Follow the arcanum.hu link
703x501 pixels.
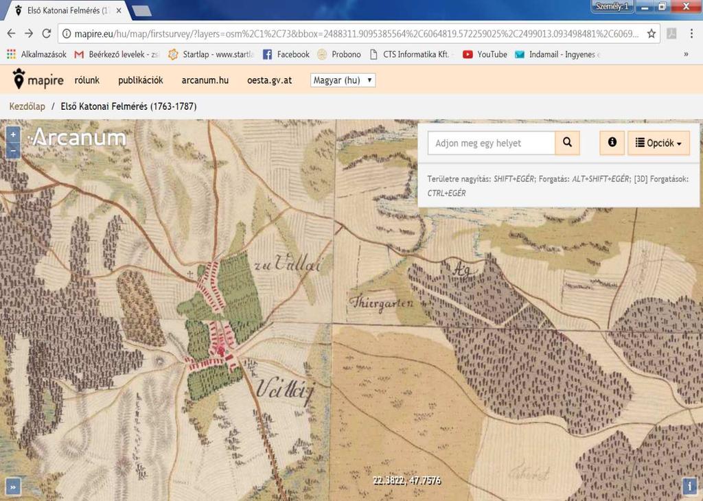point(205,80)
